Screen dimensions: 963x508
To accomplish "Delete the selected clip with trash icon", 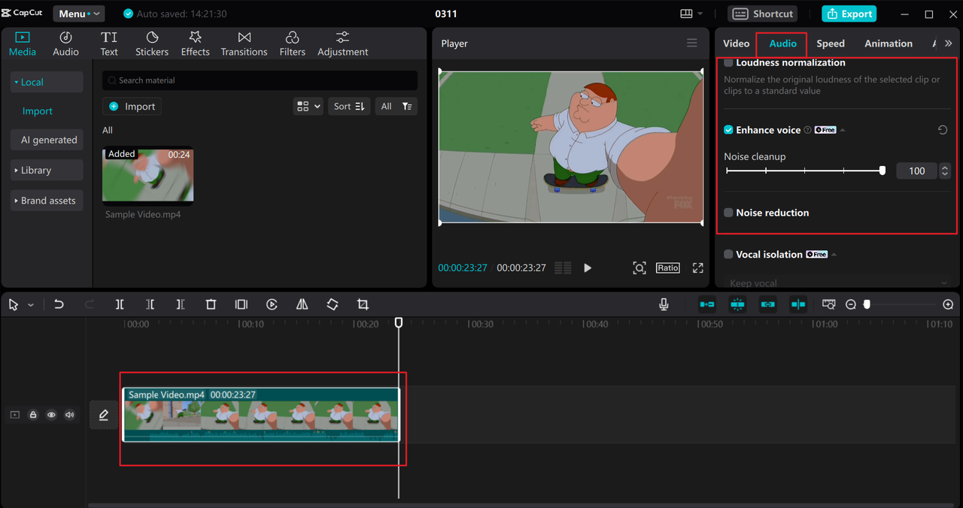I will coord(211,304).
